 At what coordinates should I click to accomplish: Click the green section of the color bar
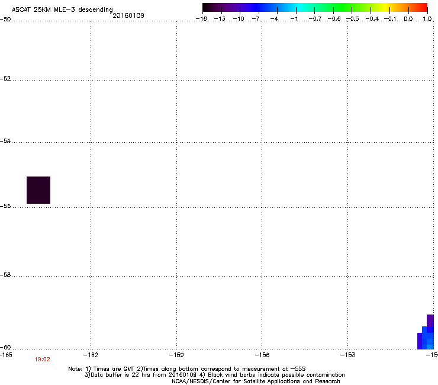343,7
